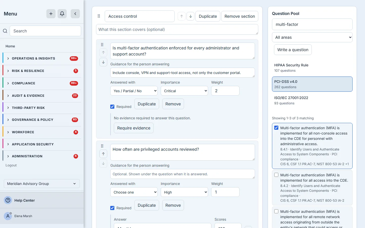Image resolution: width=365 pixels, height=228 pixels.
Task: Toggle Required for multi-factor question
Action: tap(112, 107)
